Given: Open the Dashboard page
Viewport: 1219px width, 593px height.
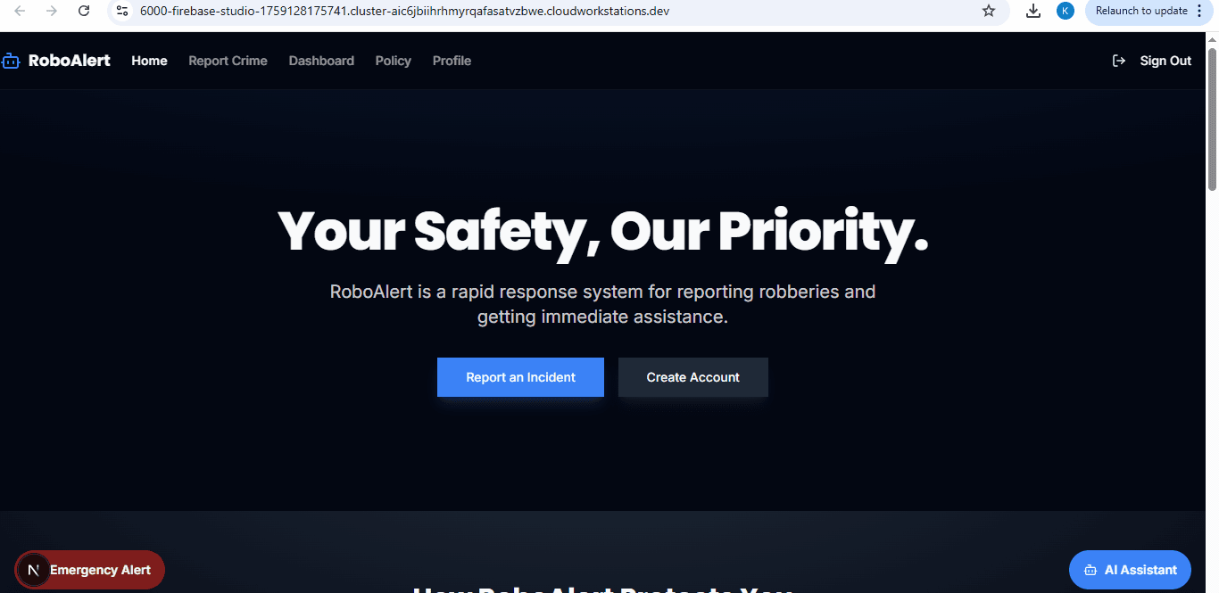Looking at the screenshot, I should [x=321, y=61].
